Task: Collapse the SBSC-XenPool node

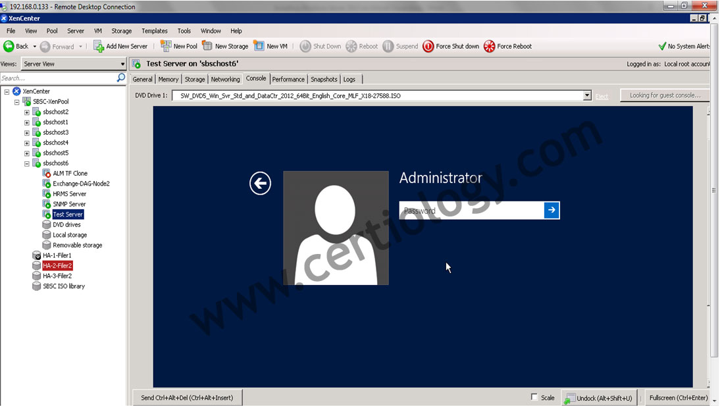Action: [x=16, y=102]
